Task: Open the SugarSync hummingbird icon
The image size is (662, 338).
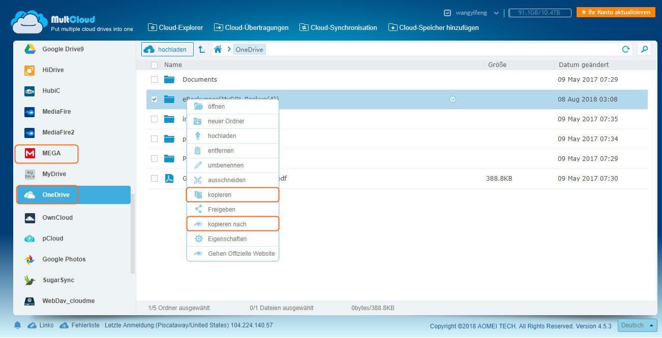Action: tap(29, 280)
